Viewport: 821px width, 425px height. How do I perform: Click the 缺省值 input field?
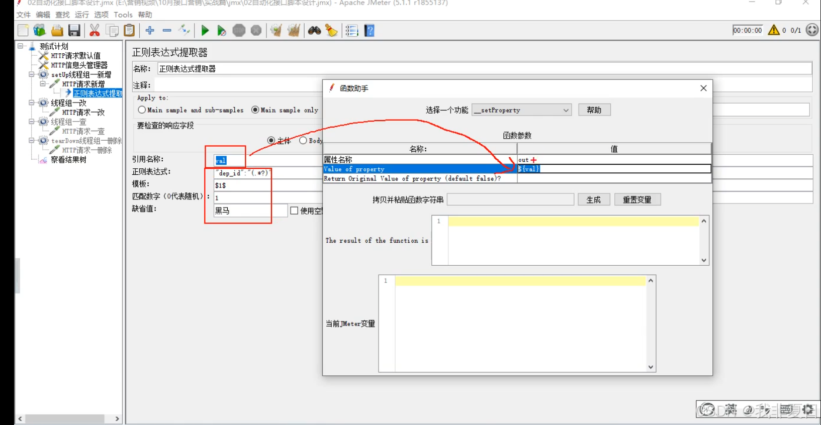[x=250, y=210]
